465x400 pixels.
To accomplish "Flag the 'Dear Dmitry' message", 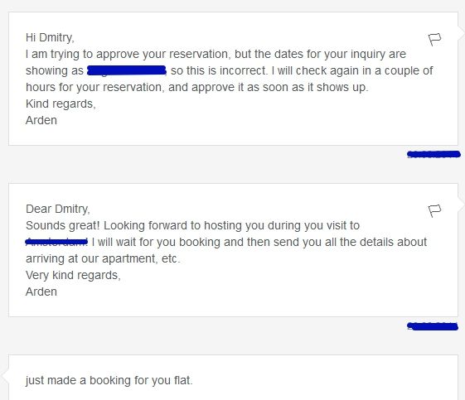I will click(434, 210).
